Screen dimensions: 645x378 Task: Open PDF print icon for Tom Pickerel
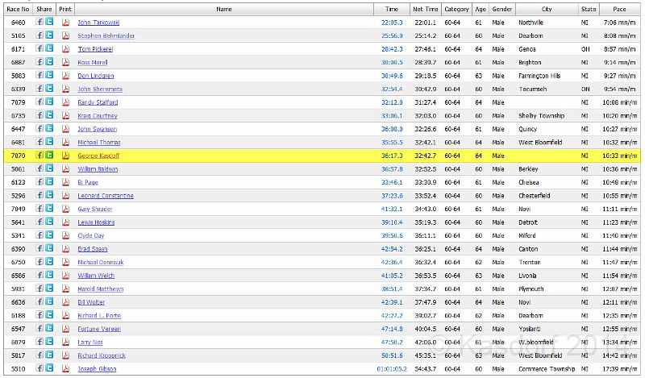(65, 49)
